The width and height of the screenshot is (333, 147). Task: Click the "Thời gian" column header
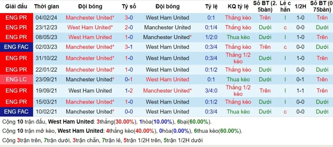coord(46,6)
